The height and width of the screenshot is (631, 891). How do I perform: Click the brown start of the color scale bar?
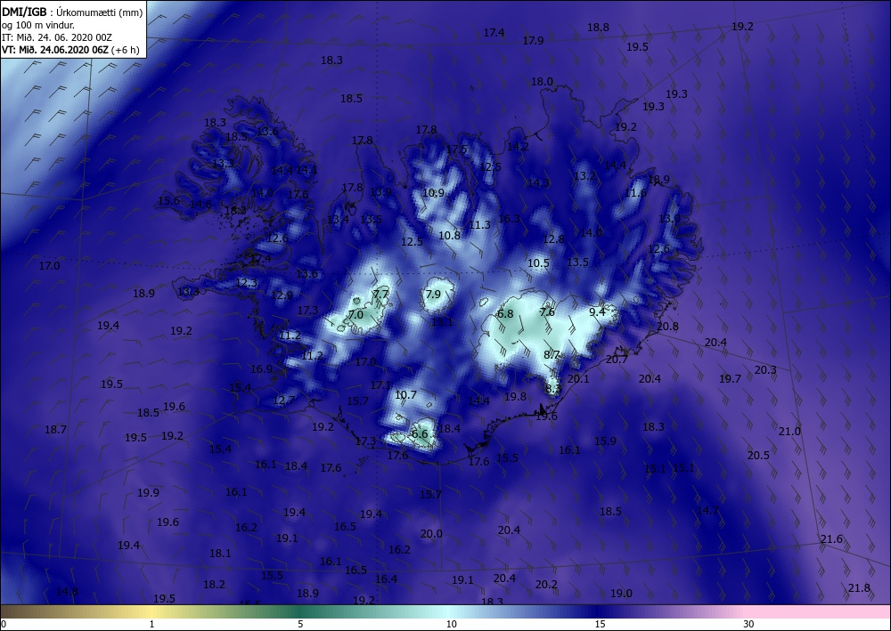17,611
